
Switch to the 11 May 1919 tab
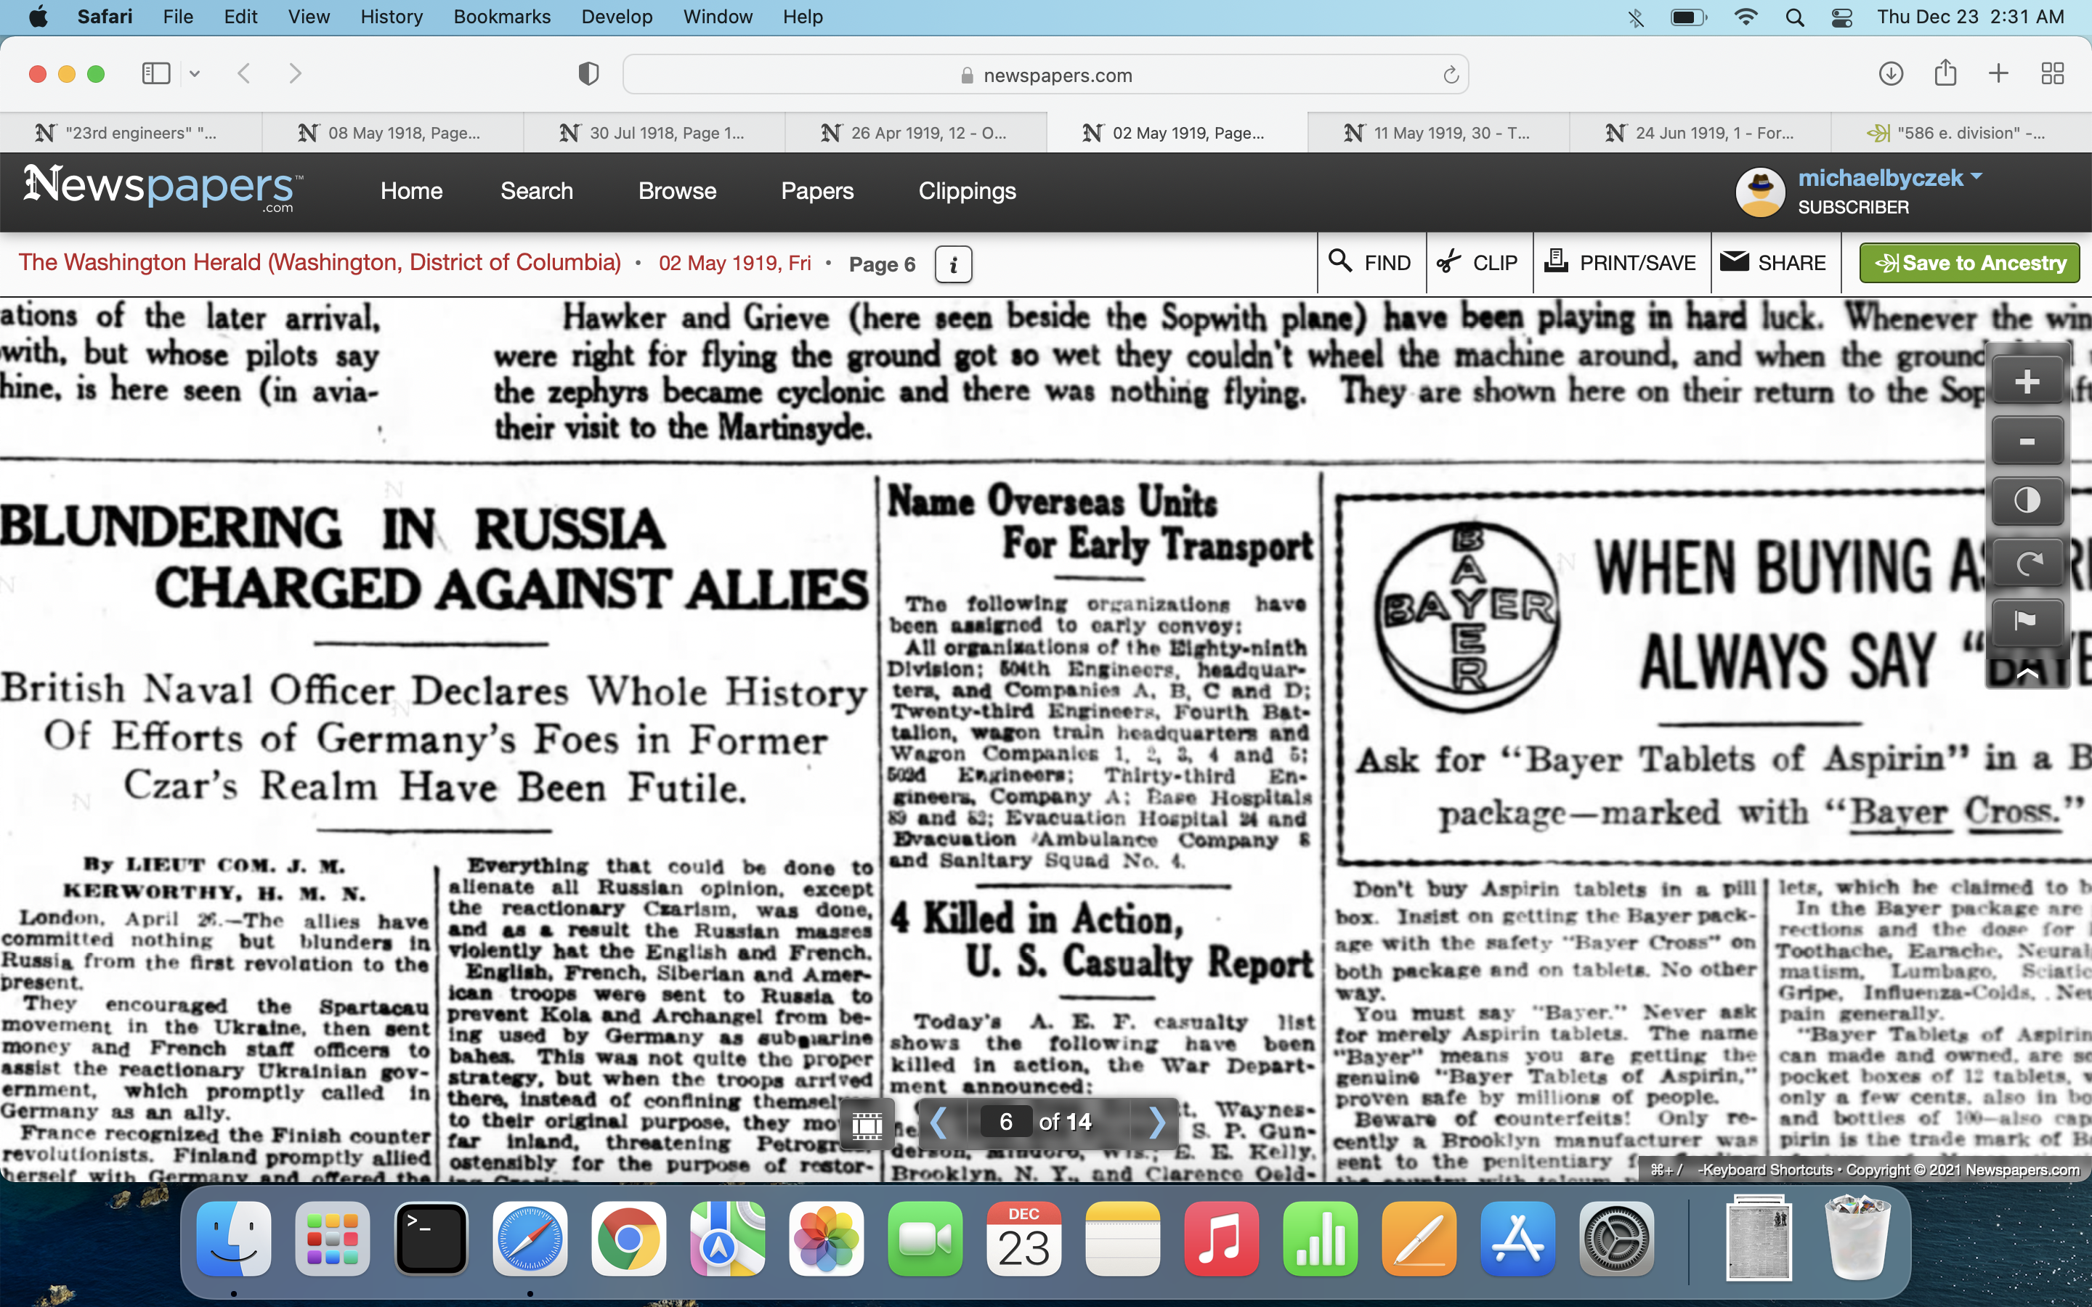[x=1438, y=133]
